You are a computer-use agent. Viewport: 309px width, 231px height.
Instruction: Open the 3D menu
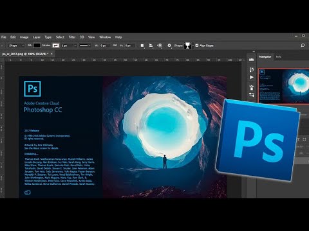(x=82, y=37)
